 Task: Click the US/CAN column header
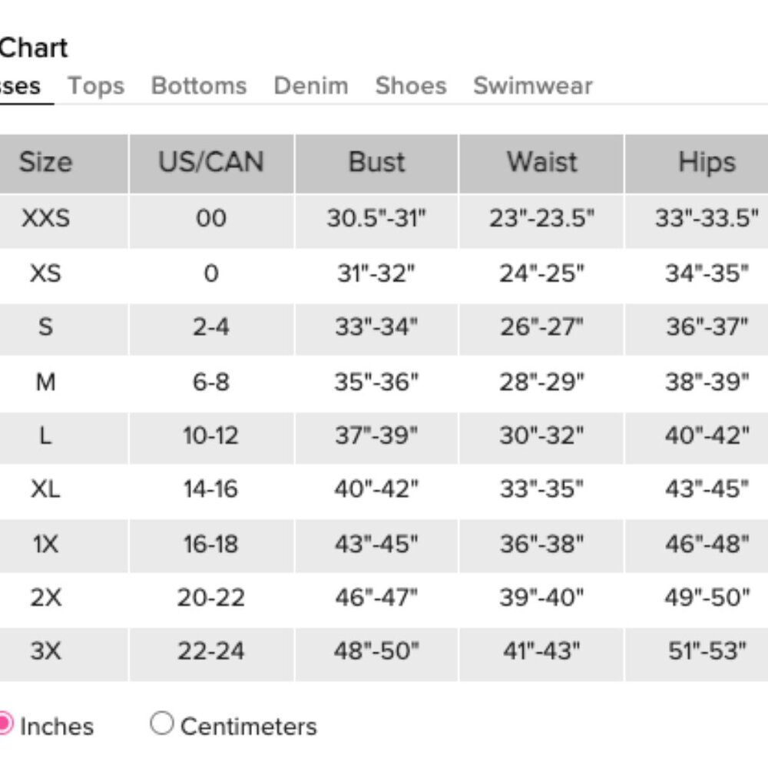[x=211, y=162]
